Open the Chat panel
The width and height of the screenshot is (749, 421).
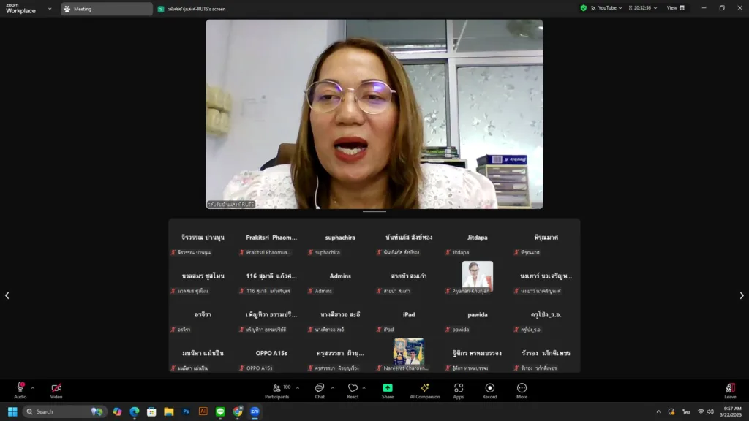(320, 390)
